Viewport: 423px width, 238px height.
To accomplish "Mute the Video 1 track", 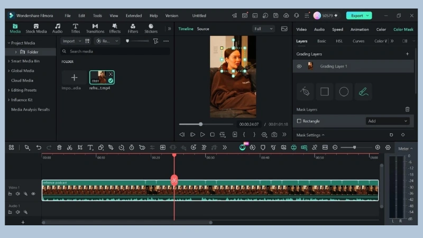I will coord(18,194).
